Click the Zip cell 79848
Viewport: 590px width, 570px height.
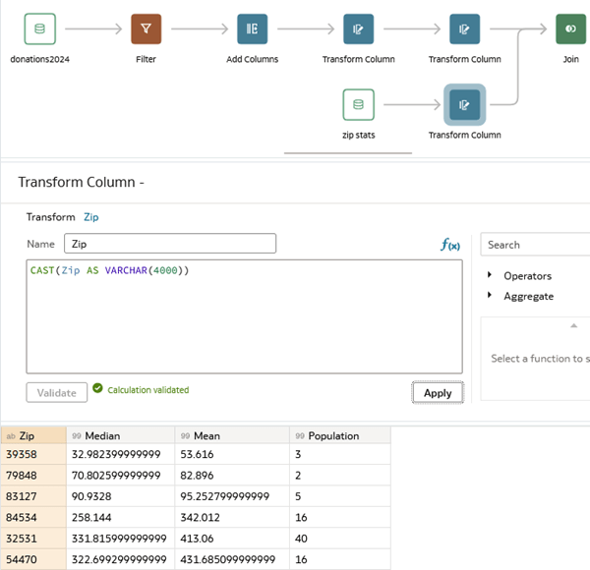tap(33, 476)
